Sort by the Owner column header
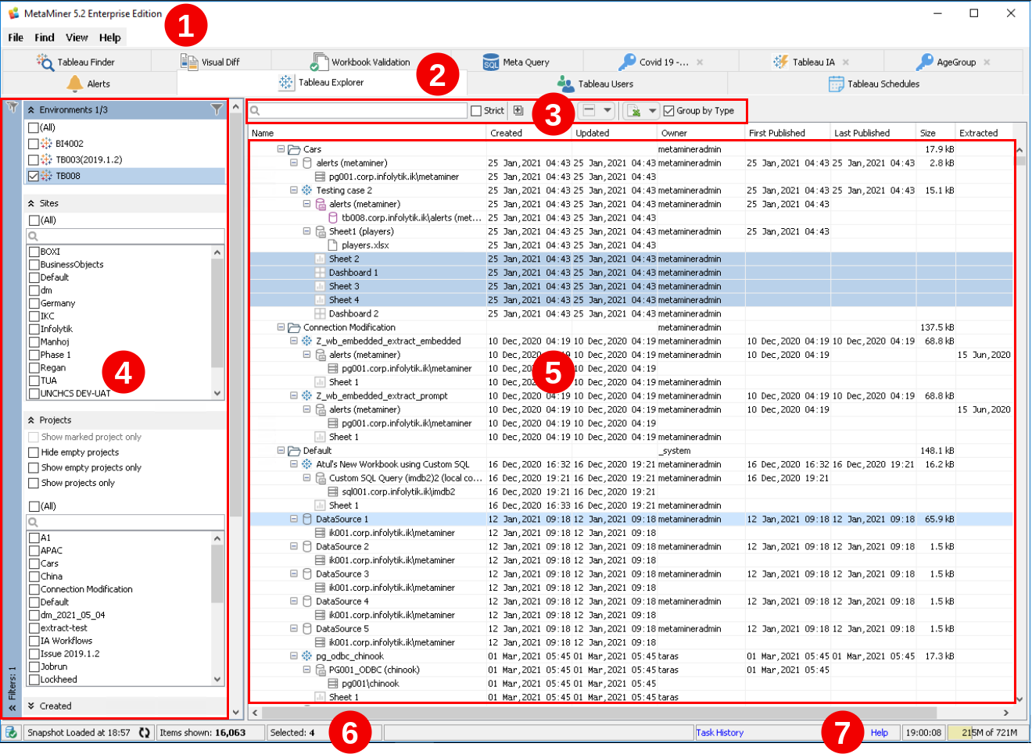This screenshot has width=1032, height=754. pos(701,133)
